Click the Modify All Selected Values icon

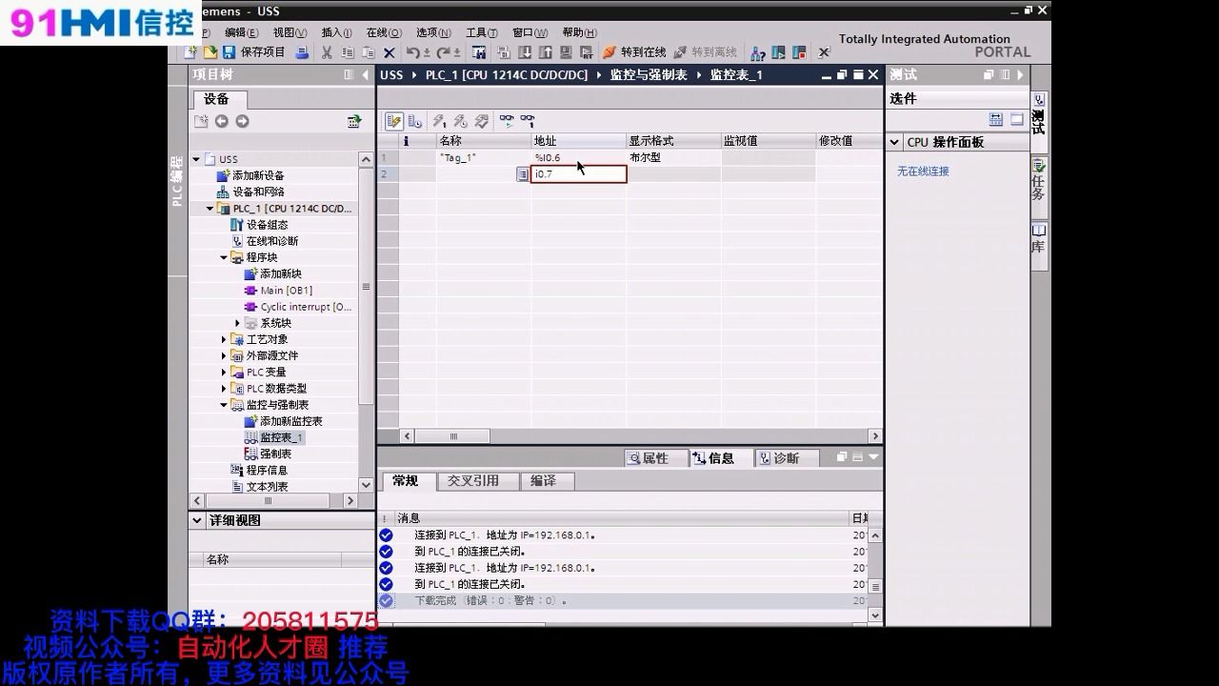click(481, 121)
